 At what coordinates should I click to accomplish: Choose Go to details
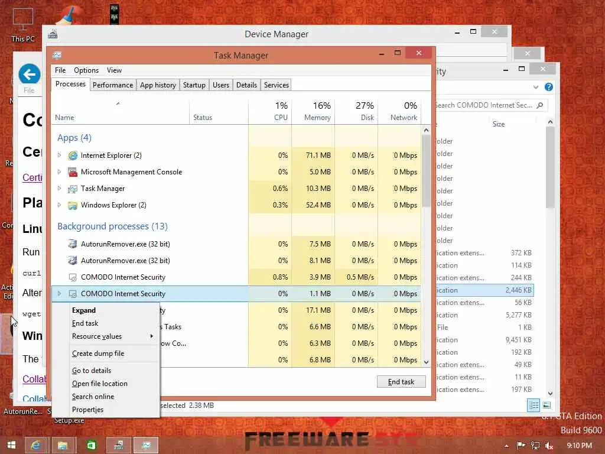point(106,370)
